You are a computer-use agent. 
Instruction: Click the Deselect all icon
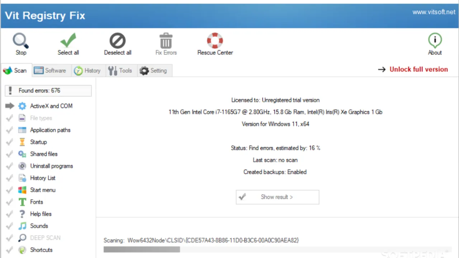(118, 41)
